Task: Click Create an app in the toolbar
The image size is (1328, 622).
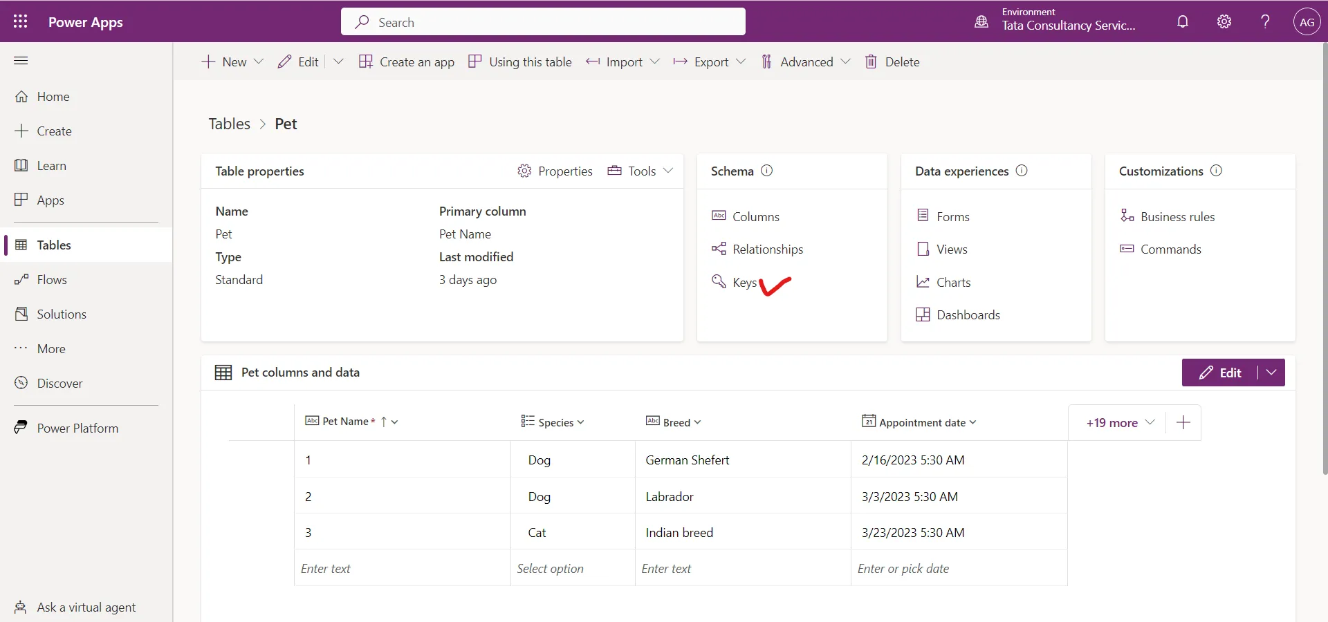Action: (416, 62)
